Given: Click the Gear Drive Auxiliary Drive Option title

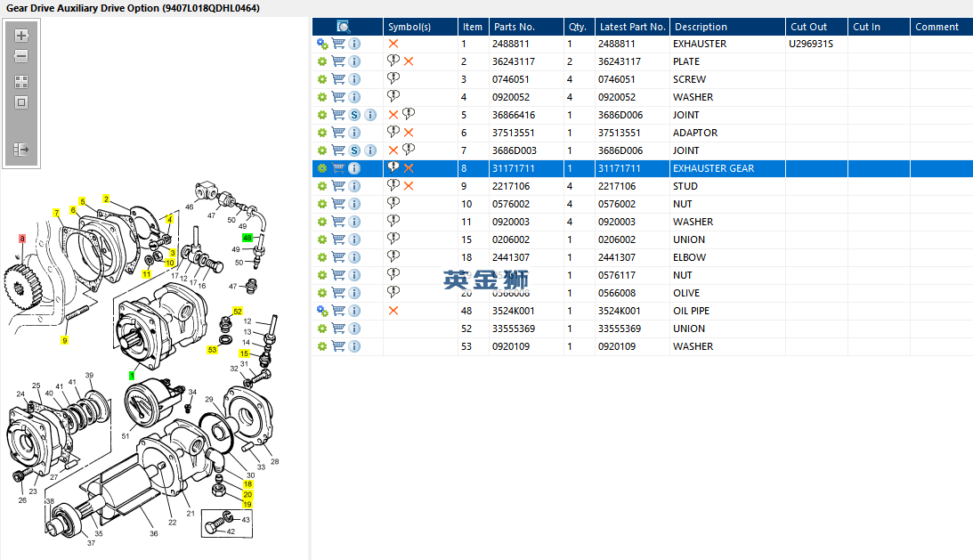Looking at the screenshot, I should tap(133, 8).
